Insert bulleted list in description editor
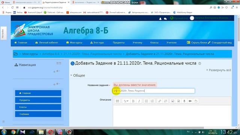The height and width of the screenshot is (135, 240). pyautogui.click(x=146, y=101)
